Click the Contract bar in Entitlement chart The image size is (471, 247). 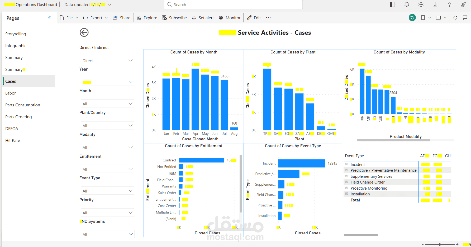click(201, 160)
